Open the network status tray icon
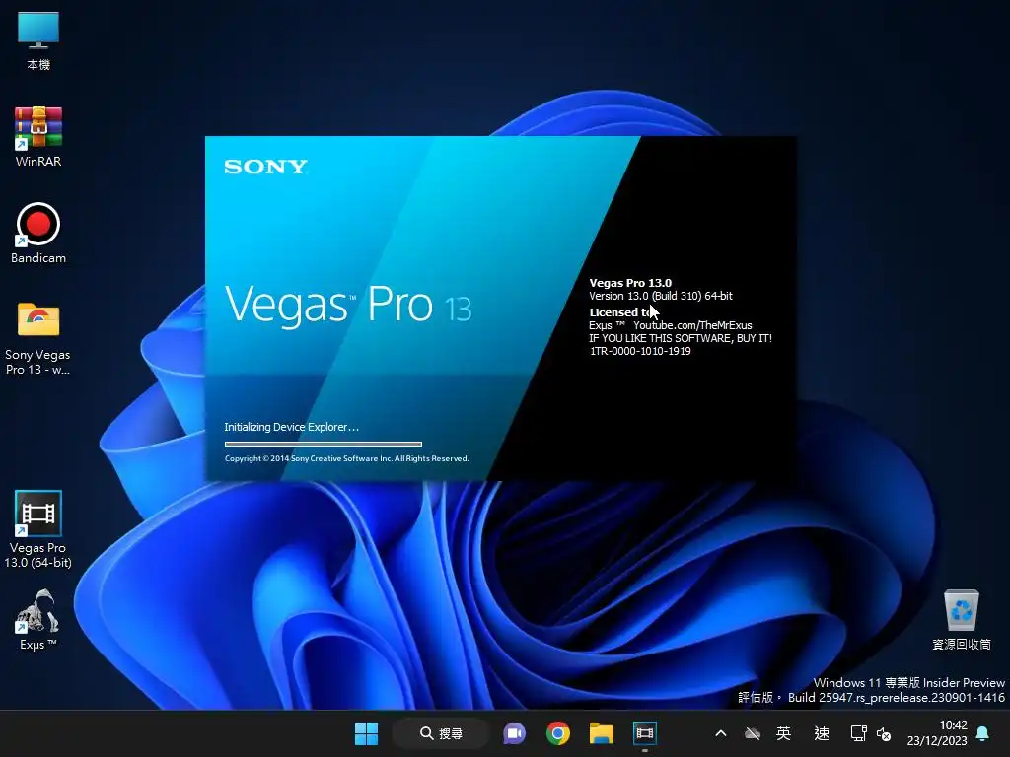 858,733
